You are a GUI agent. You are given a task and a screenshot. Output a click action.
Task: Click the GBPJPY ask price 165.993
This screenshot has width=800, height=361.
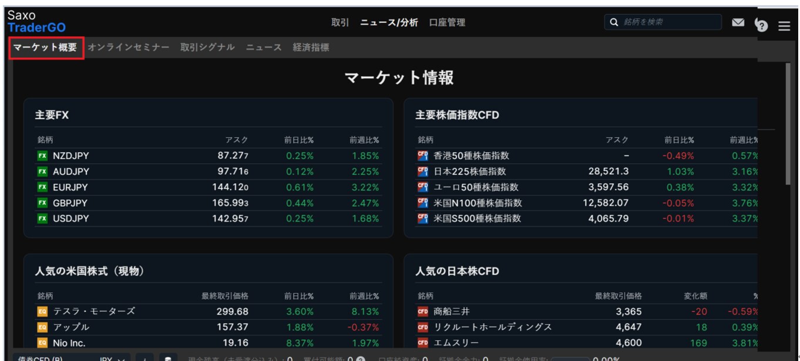click(230, 203)
